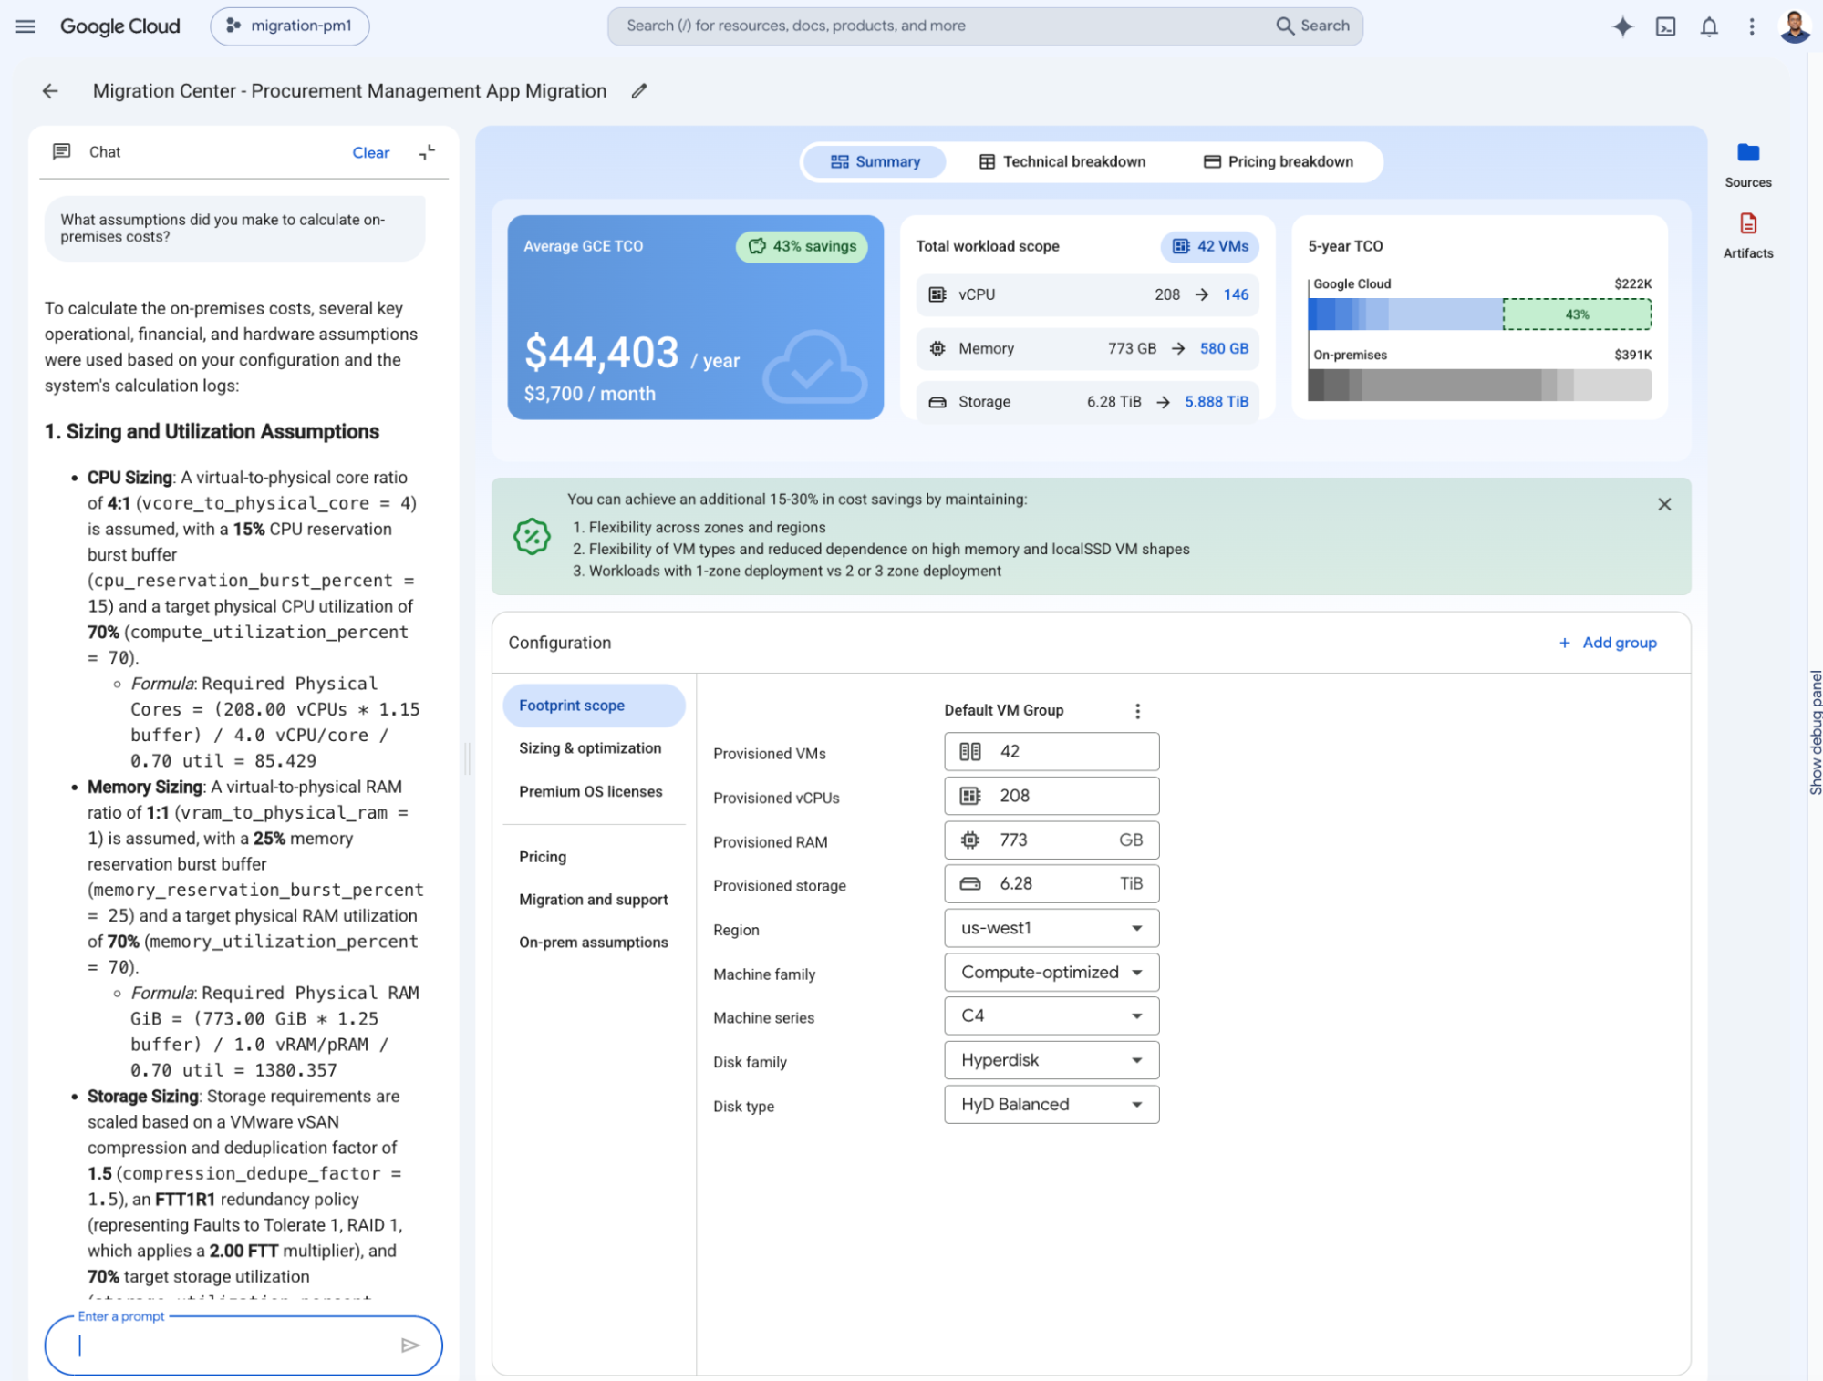
Task: Open the user account avatar
Action: [1795, 26]
